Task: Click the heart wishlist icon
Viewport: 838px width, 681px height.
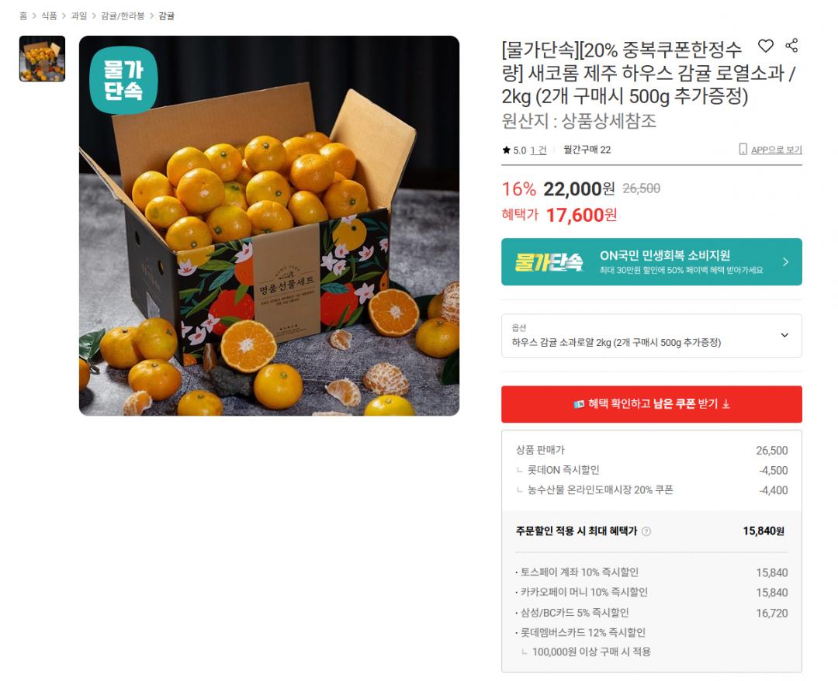Action: pyautogui.click(x=766, y=46)
